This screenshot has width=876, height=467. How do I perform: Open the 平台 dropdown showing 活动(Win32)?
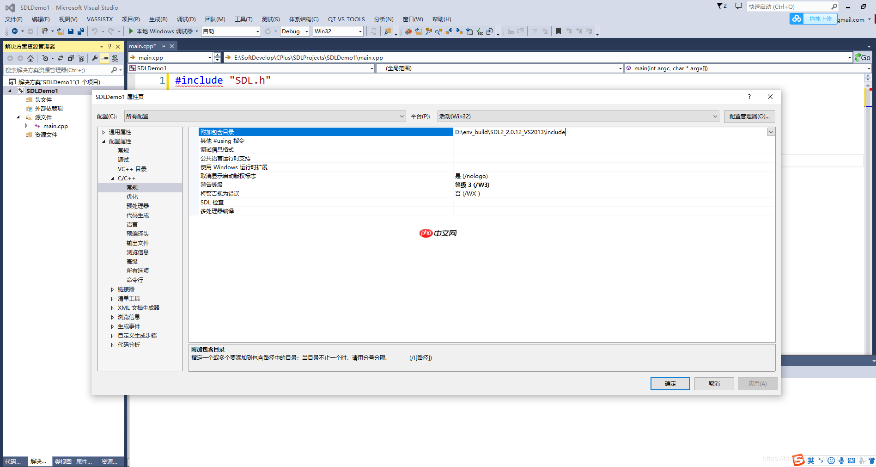pos(715,116)
